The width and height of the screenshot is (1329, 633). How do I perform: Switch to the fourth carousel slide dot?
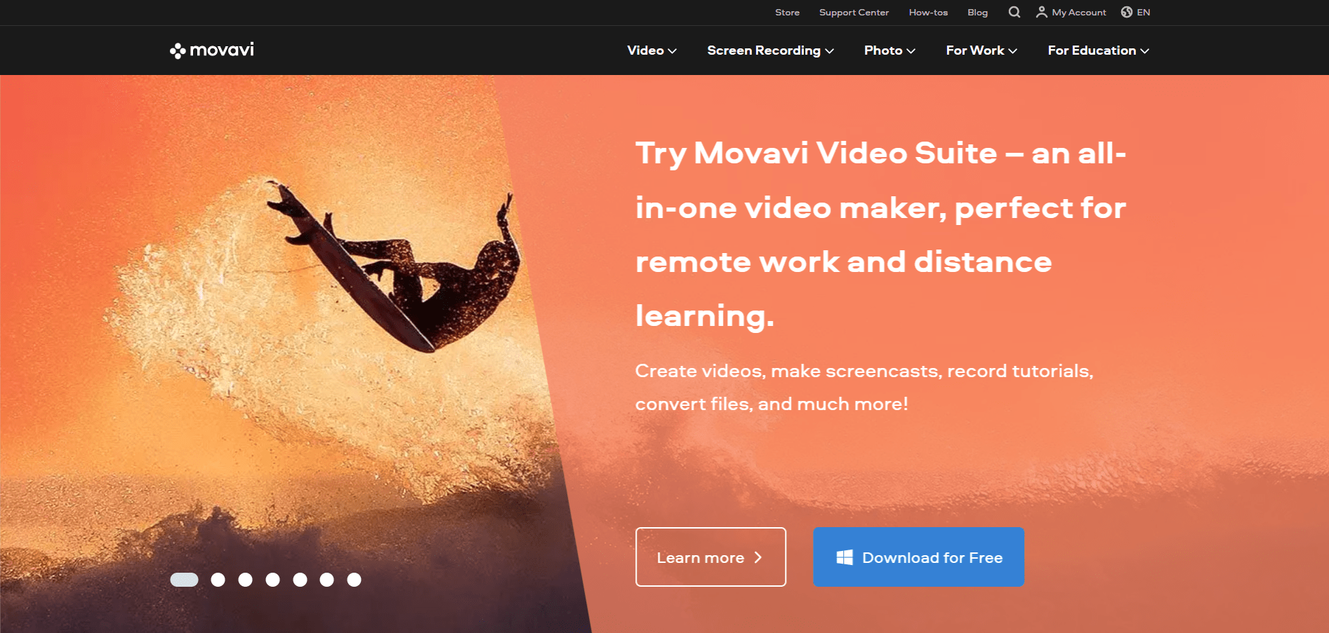(x=272, y=580)
